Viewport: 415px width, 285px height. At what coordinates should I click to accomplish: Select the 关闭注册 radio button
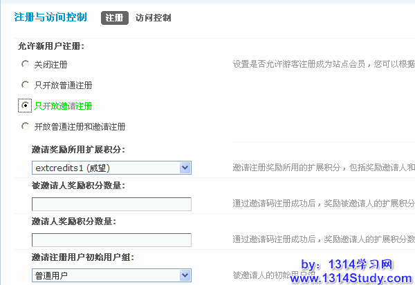pyautogui.click(x=26, y=64)
